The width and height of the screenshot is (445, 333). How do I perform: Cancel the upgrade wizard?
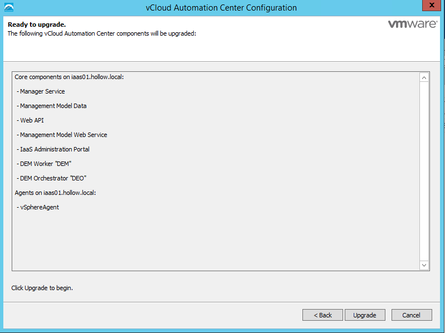pos(412,315)
